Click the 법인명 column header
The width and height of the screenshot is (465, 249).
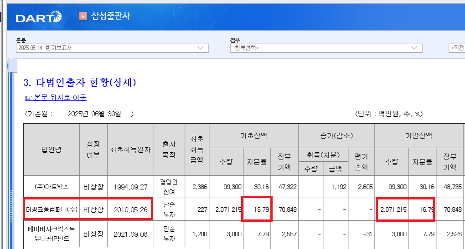click(x=52, y=149)
